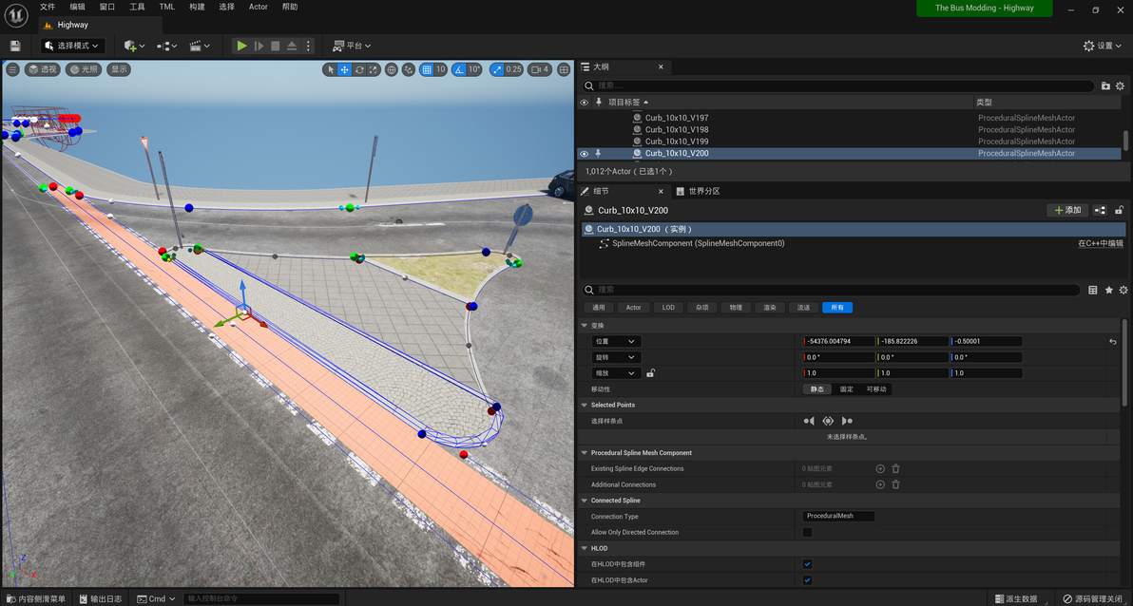Toggle scale snapping icon
Viewport: 1133px width, 606px height.
(496, 69)
